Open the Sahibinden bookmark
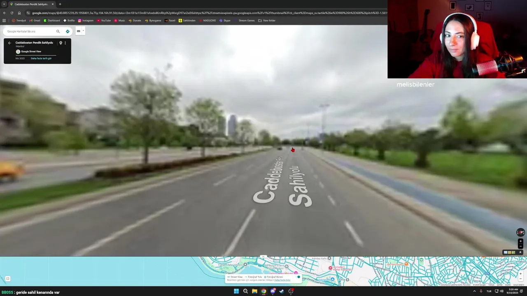 coord(187,21)
